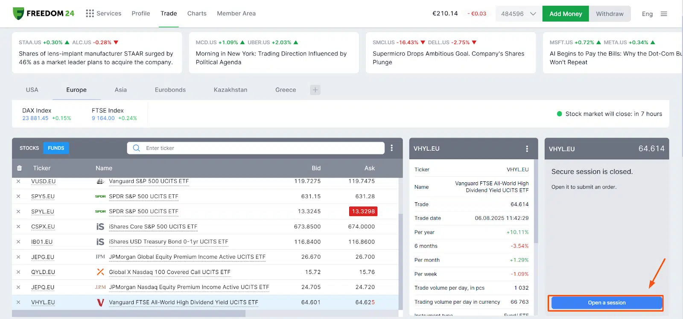Viewport: 683px width, 319px height.
Task: Remove VUSD.EU row with its X icon
Action: tap(18, 181)
